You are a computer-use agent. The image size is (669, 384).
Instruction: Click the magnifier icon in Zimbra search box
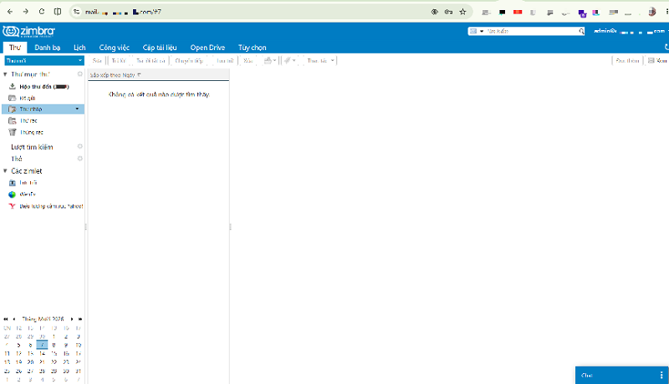tap(581, 31)
